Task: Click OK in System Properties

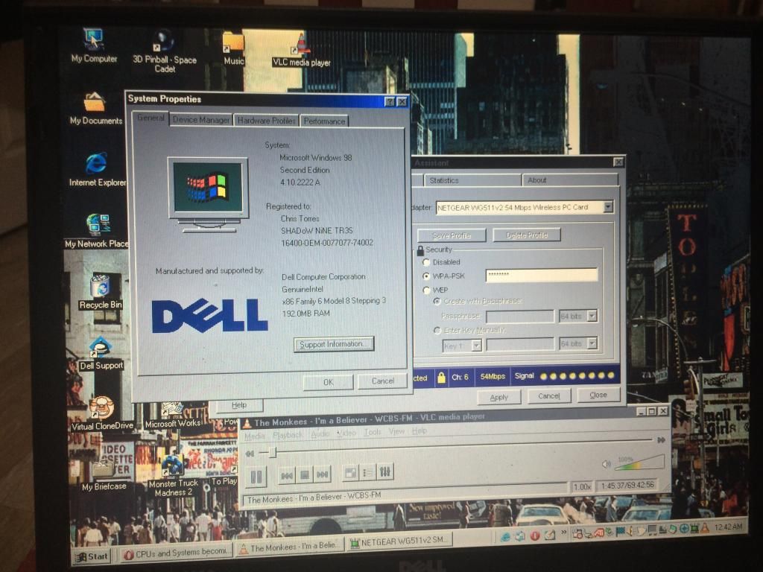Action: (x=329, y=382)
